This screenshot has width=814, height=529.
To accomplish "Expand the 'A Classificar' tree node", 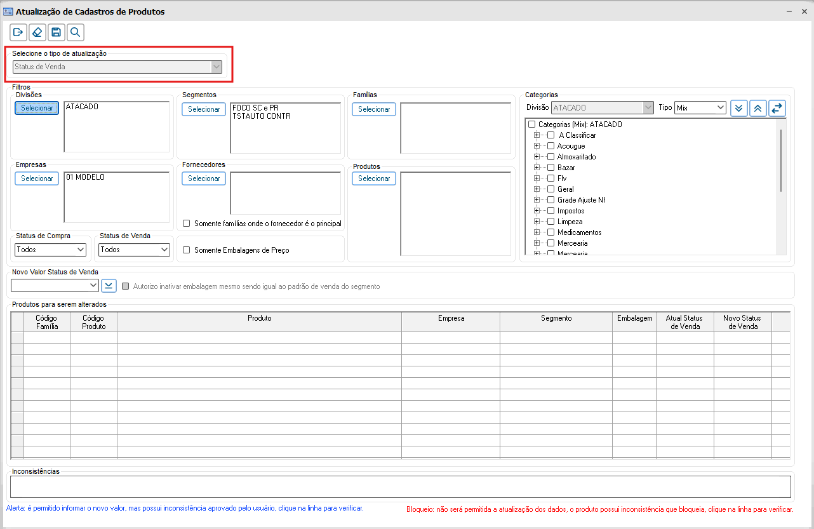I will (x=537, y=135).
